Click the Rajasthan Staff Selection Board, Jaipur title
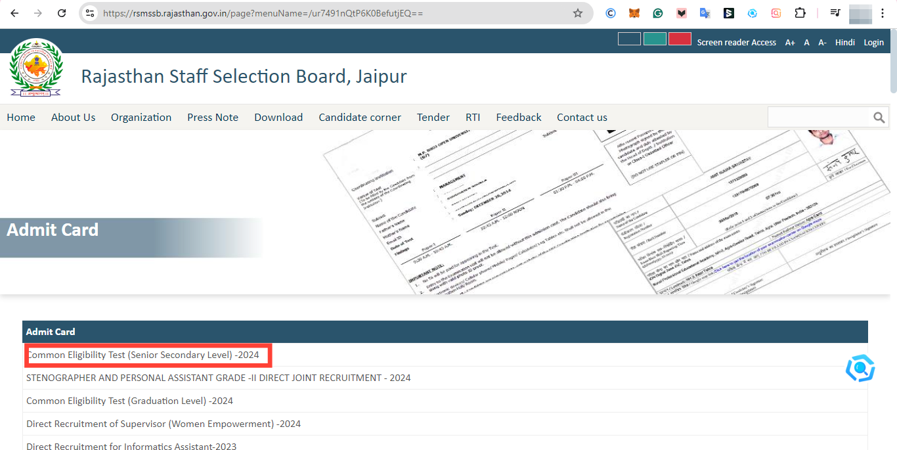 coord(244,76)
